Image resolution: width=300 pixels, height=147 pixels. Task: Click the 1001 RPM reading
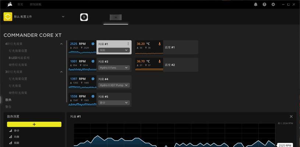tap(78, 61)
